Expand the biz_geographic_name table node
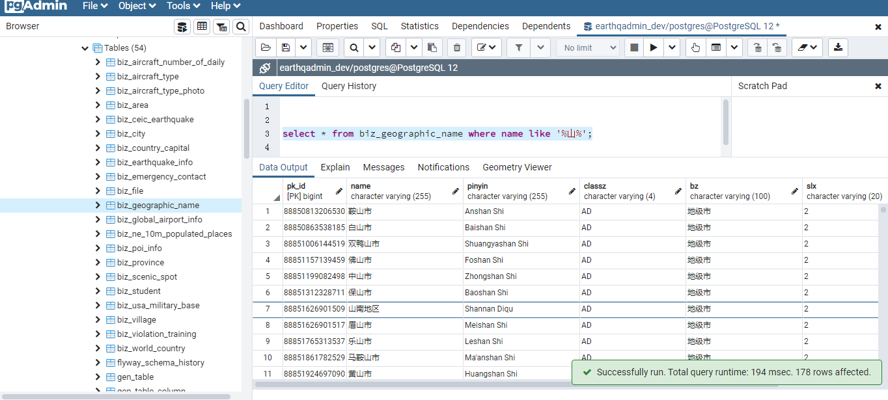 (98, 206)
